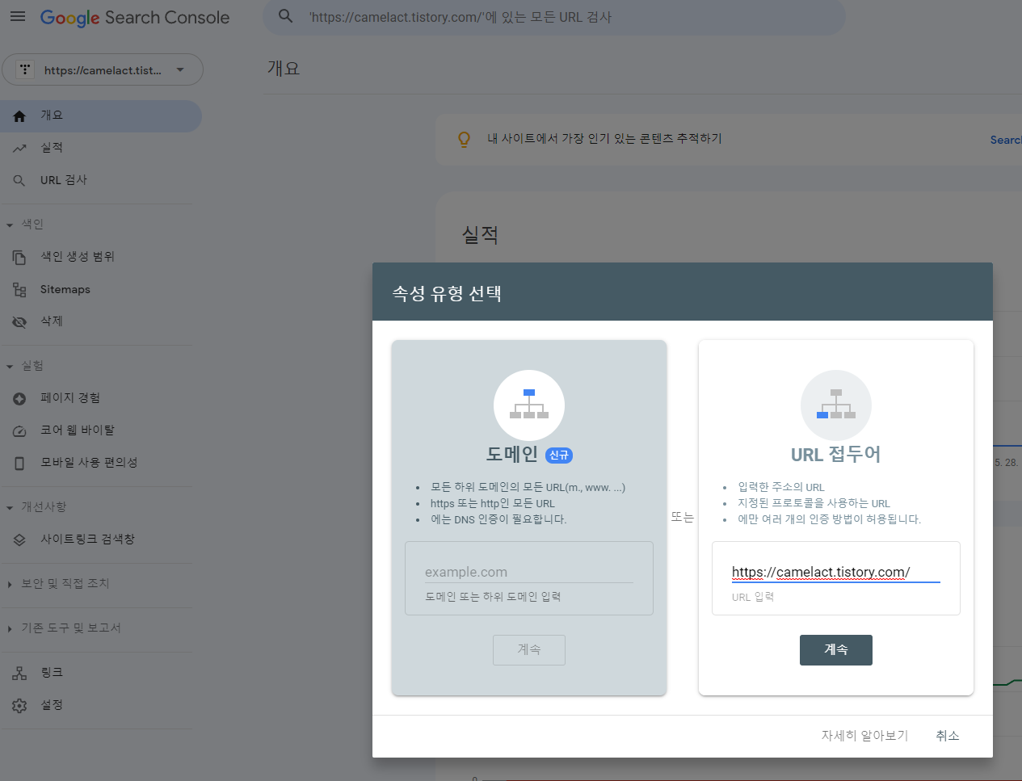Collapse the 색인 section
1022x781 pixels.
(x=10, y=225)
